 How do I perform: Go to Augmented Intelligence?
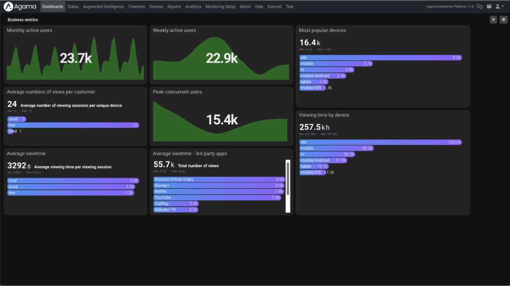coord(103,6)
